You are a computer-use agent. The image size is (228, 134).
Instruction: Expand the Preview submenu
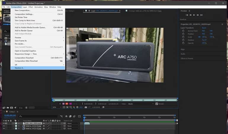tap(38, 38)
